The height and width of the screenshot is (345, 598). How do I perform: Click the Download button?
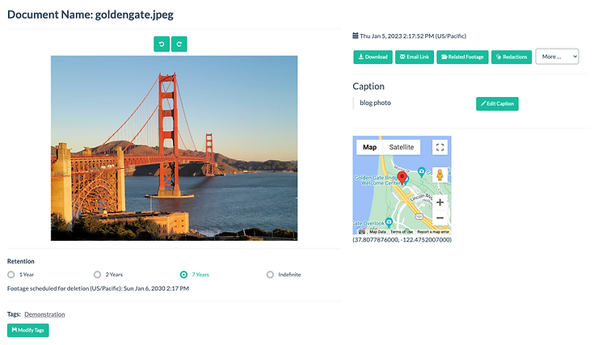(x=372, y=57)
